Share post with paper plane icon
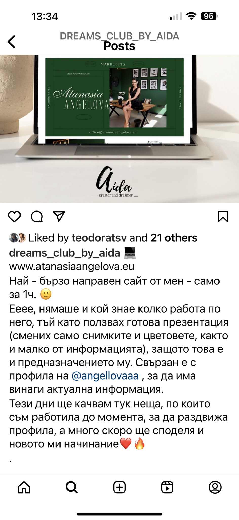Screen dimensions: 239x520 (x=59, y=216)
